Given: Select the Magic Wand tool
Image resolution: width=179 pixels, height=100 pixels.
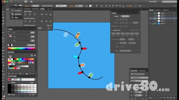Looking at the screenshot, I should 3,15.
